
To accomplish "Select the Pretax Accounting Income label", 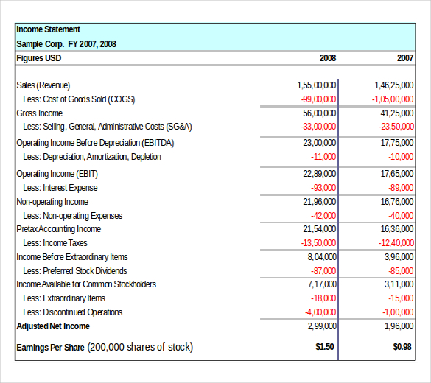I will tap(58, 229).
